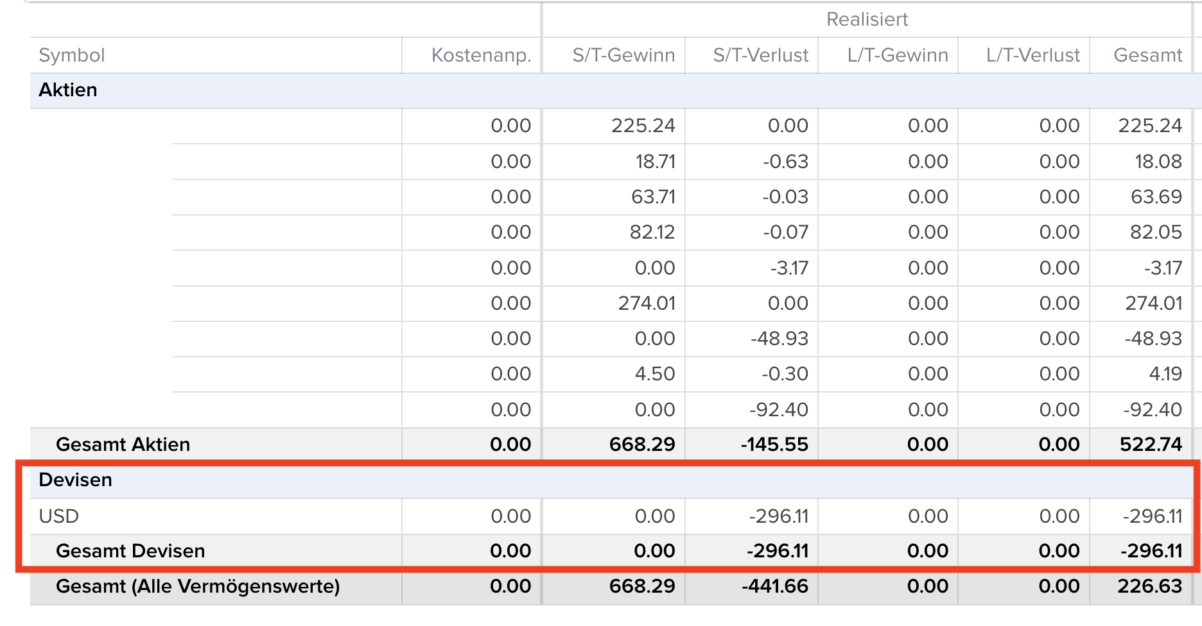Click the Gesamt Devisen row label
This screenshot has width=1202, height=626.
(130, 551)
